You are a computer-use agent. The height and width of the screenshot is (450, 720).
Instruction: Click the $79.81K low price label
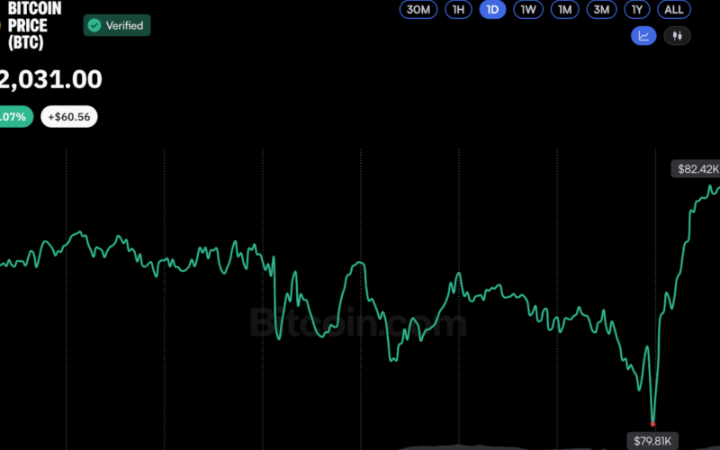tap(652, 441)
